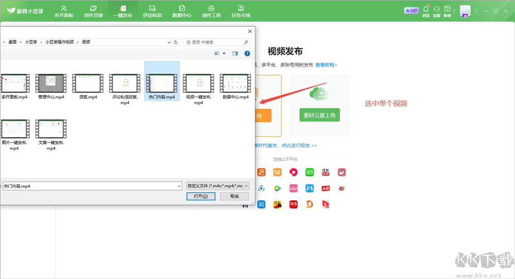Open the 新榜 window icon
The width and height of the screenshot is (515, 279).
point(448,10)
